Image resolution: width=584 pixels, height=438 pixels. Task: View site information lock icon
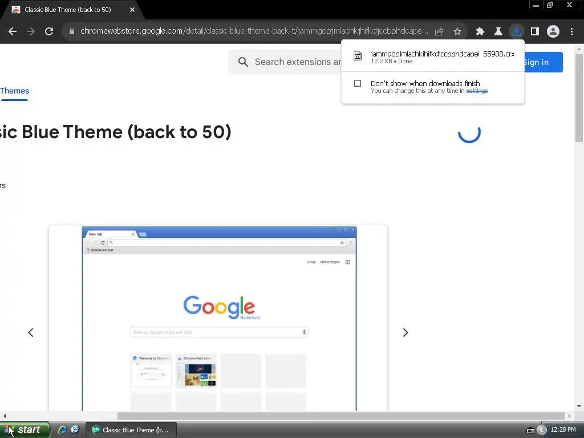pyautogui.click(x=72, y=31)
